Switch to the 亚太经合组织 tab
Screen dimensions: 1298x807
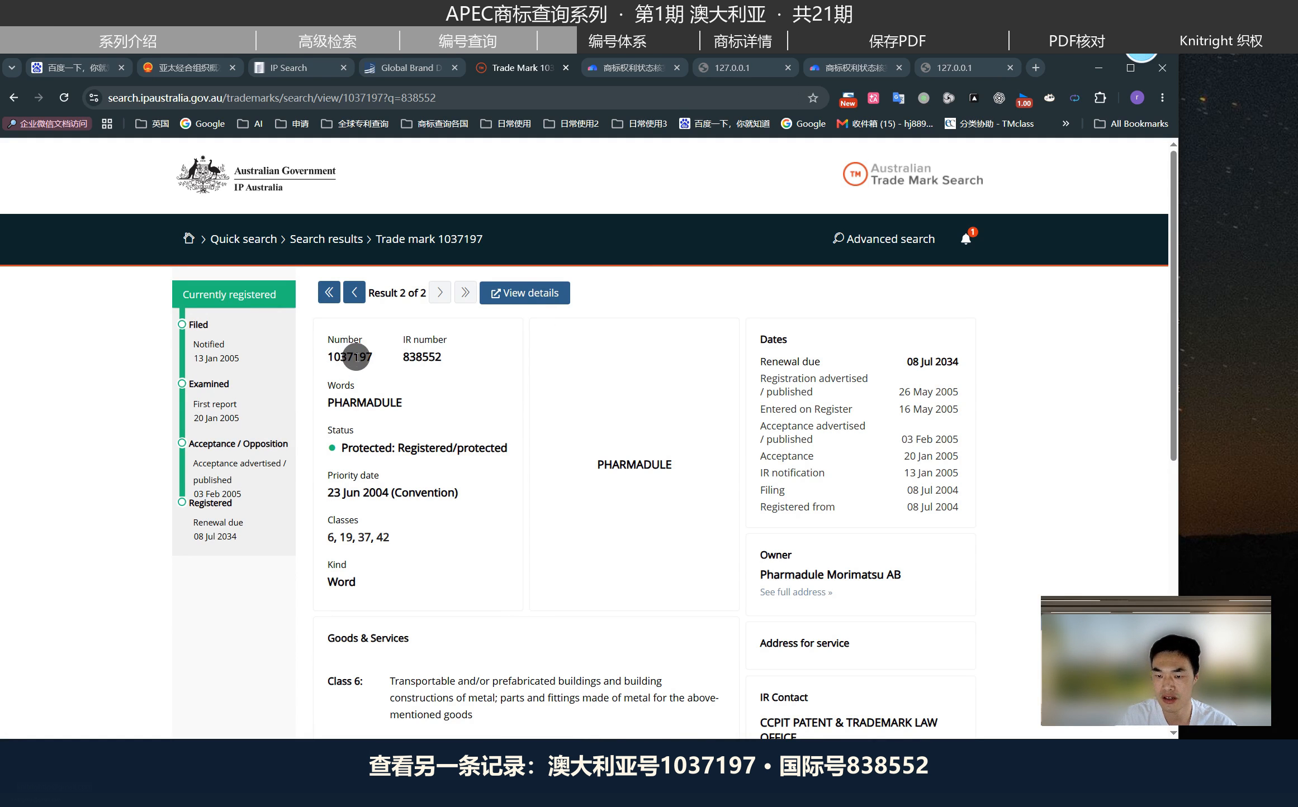190,68
